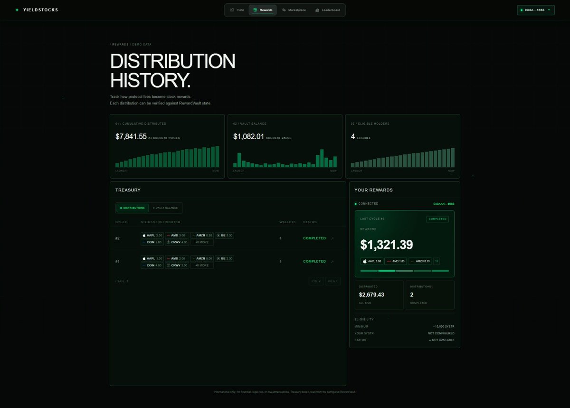Click AMZN 5.00 chip in cycle #1
This screenshot has width=570, height=408.
click(x=202, y=258)
